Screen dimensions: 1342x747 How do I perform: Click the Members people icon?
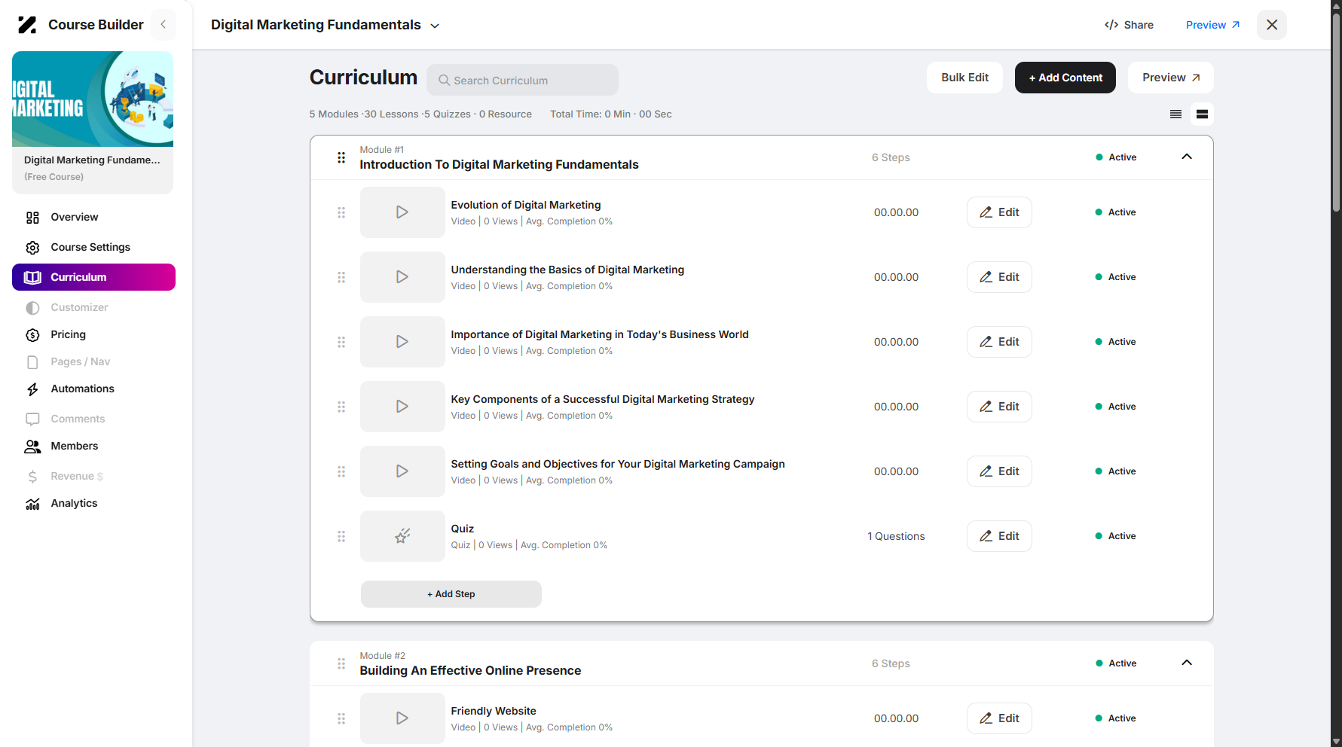tap(32, 447)
